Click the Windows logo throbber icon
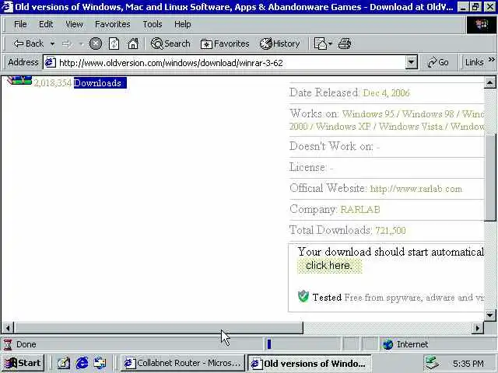 [x=482, y=24]
